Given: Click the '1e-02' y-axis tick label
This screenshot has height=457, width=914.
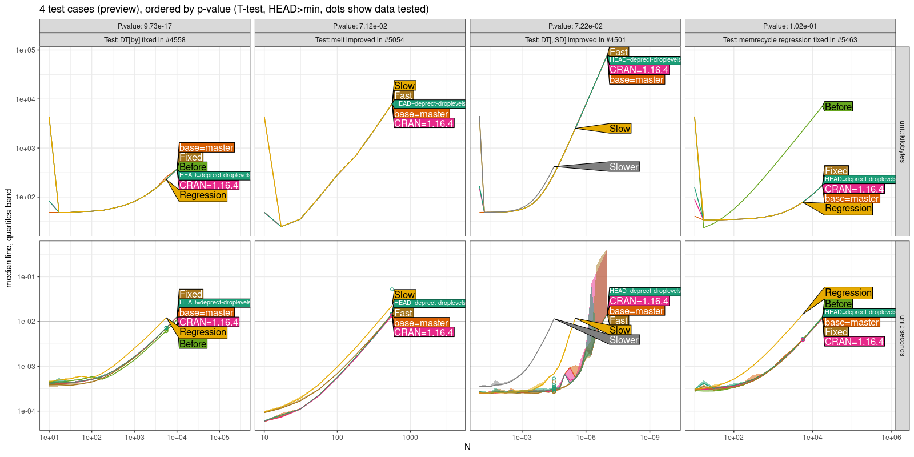Looking at the screenshot, I should coord(26,322).
